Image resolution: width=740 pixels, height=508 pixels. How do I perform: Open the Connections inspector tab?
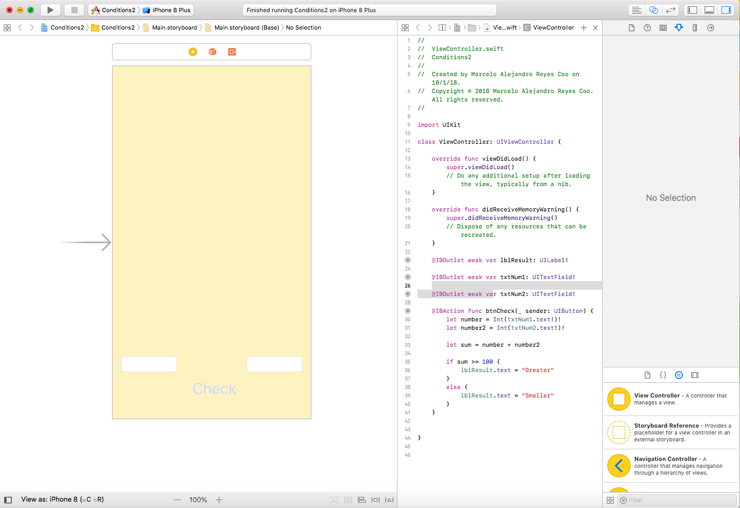[710, 28]
